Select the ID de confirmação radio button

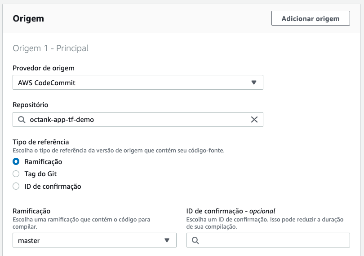point(16,186)
